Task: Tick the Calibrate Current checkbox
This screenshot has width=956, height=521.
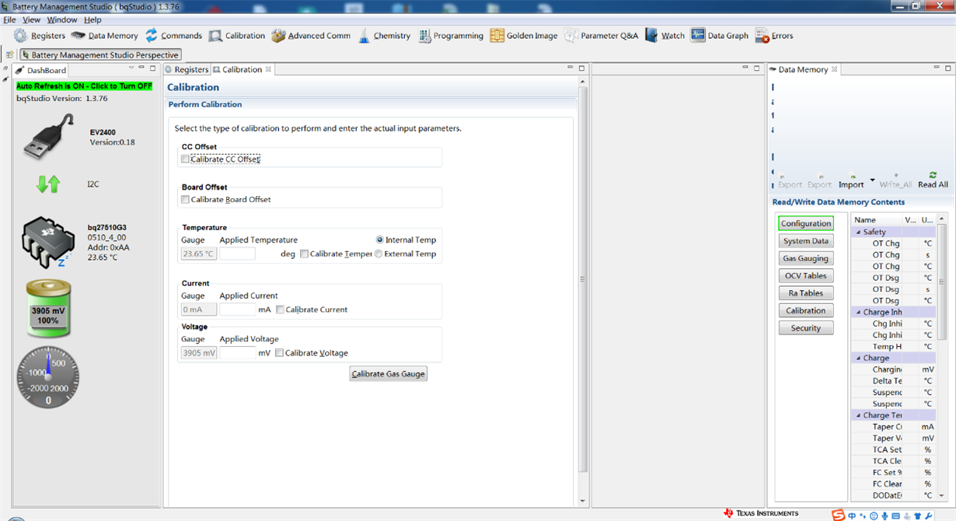Action: pos(280,309)
